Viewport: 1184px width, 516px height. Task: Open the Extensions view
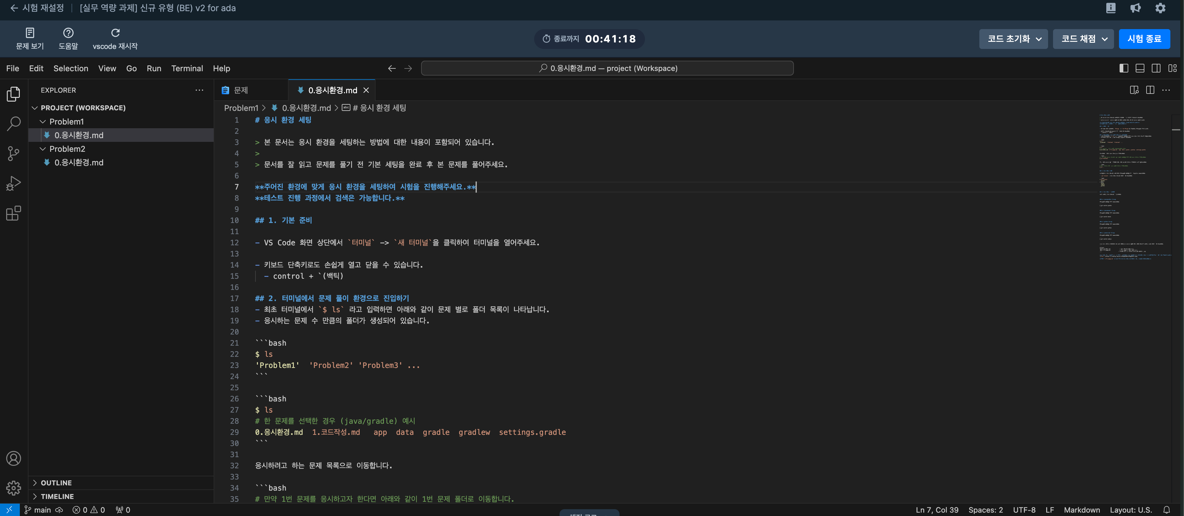click(13, 213)
